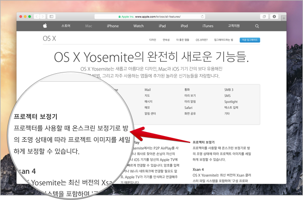Click the Xsan 4 heading in right column
This screenshot has height=200, width=303.
coord(198,169)
